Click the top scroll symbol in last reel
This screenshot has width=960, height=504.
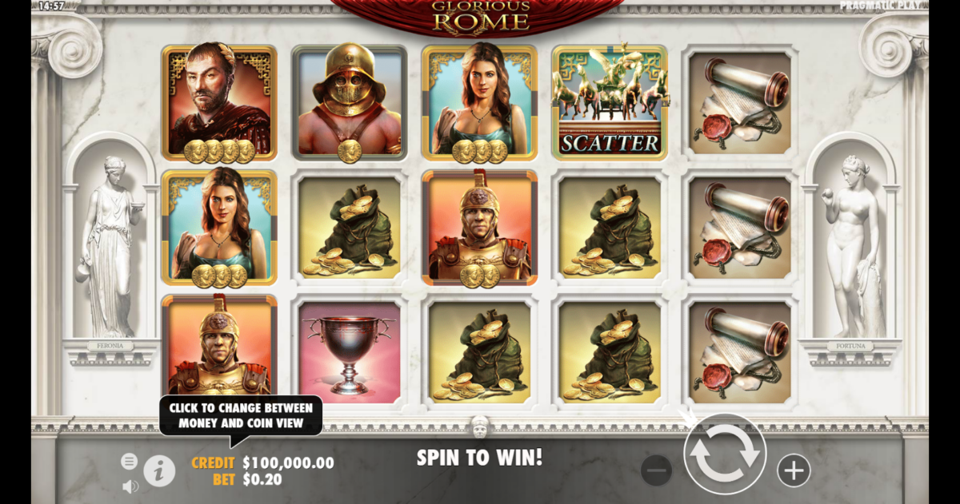click(740, 103)
